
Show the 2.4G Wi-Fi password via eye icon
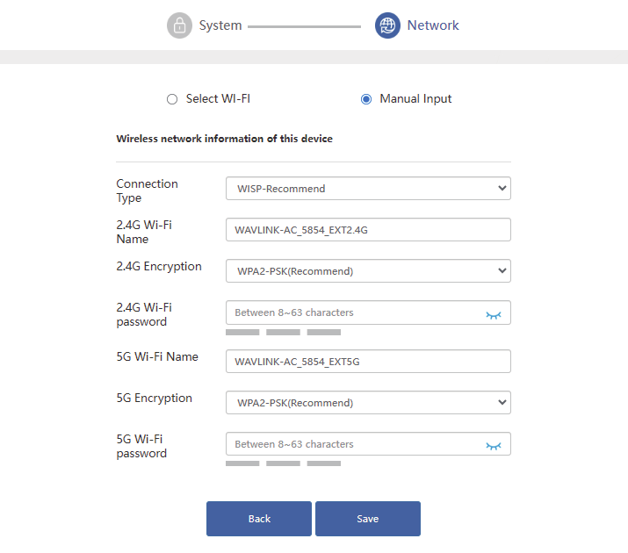(494, 314)
